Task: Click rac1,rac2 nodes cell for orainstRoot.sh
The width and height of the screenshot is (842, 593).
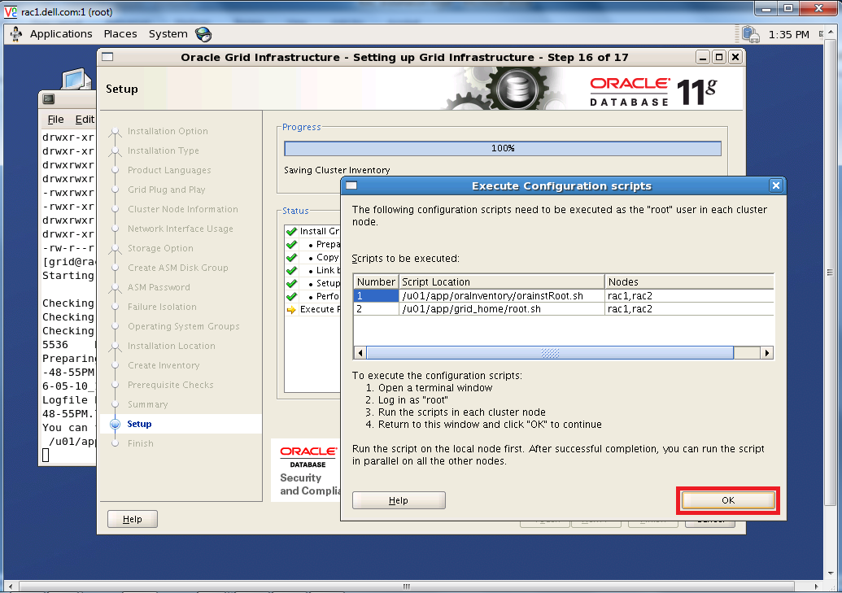Action: pos(689,296)
